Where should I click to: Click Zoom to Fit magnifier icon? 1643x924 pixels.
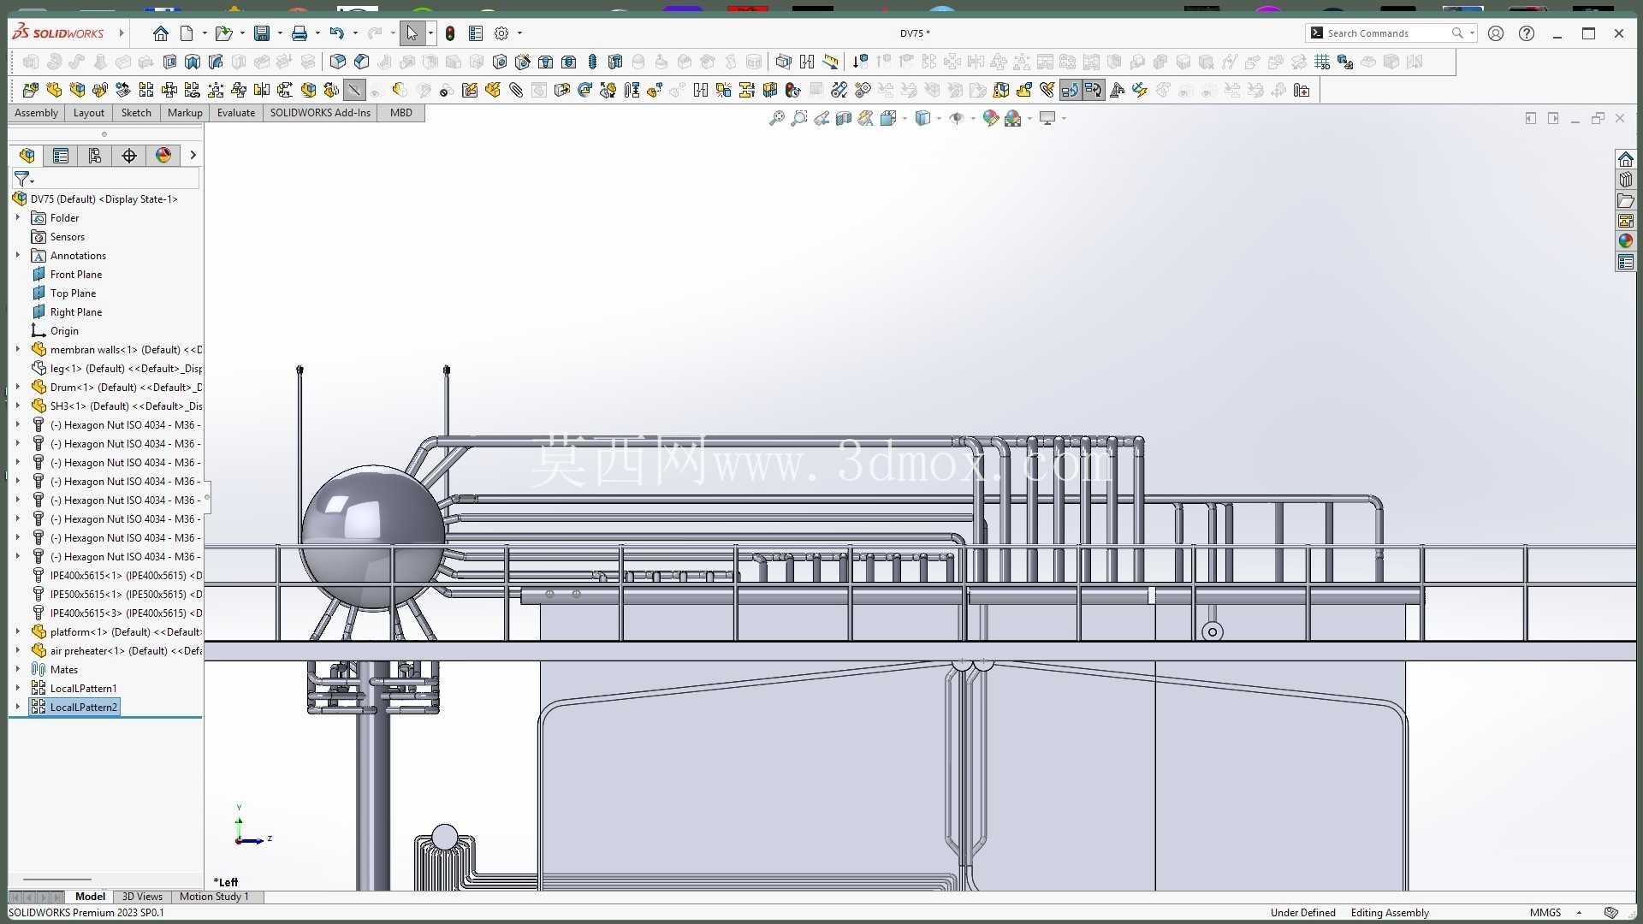coord(776,118)
